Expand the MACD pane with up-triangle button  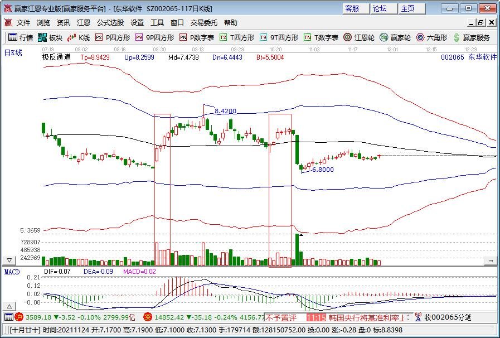point(9,306)
